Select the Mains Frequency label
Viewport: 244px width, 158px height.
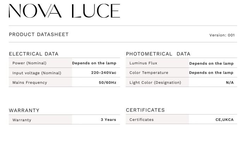(30, 82)
